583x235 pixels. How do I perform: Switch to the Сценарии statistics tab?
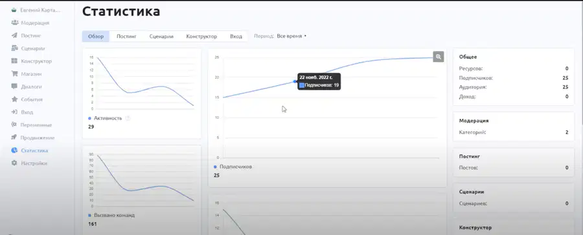[161, 36]
